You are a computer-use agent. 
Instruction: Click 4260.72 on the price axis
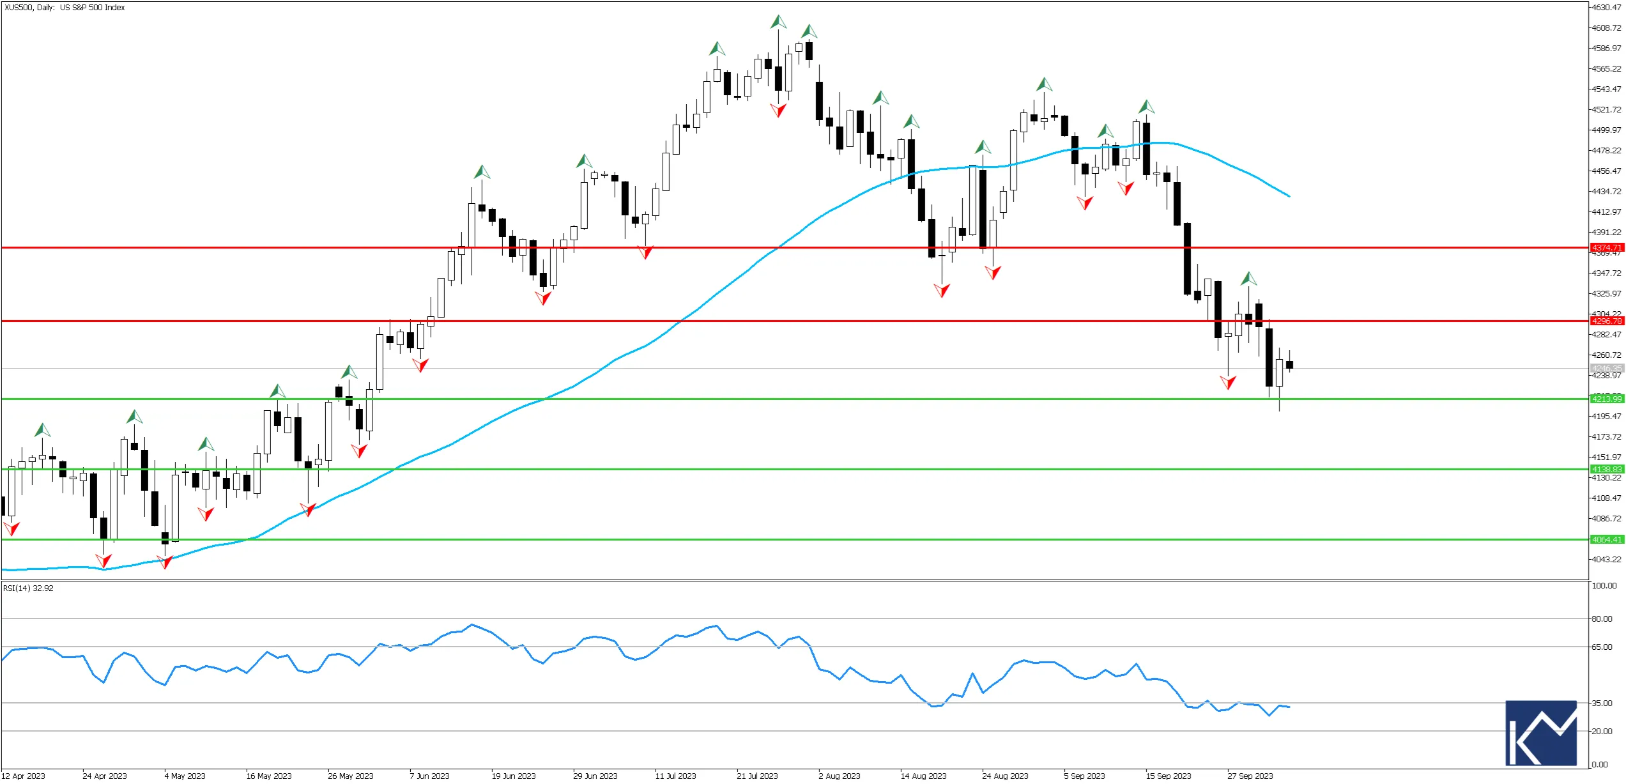pyautogui.click(x=1606, y=355)
